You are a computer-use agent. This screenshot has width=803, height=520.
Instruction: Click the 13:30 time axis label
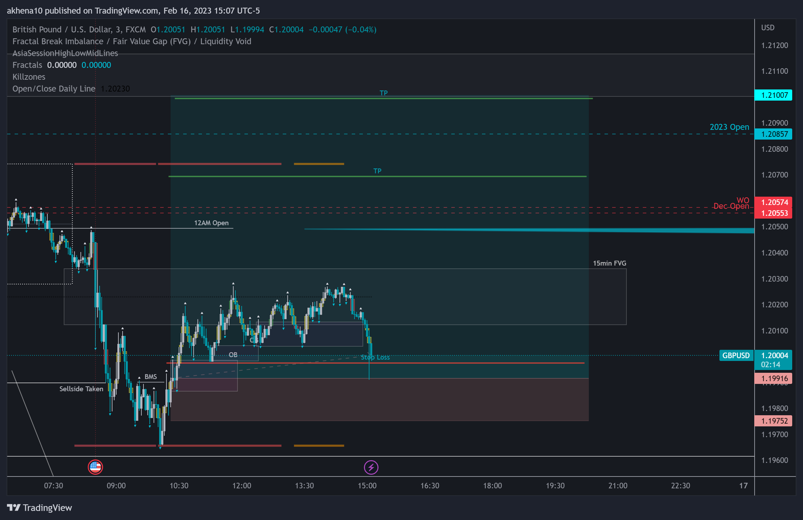tap(304, 486)
